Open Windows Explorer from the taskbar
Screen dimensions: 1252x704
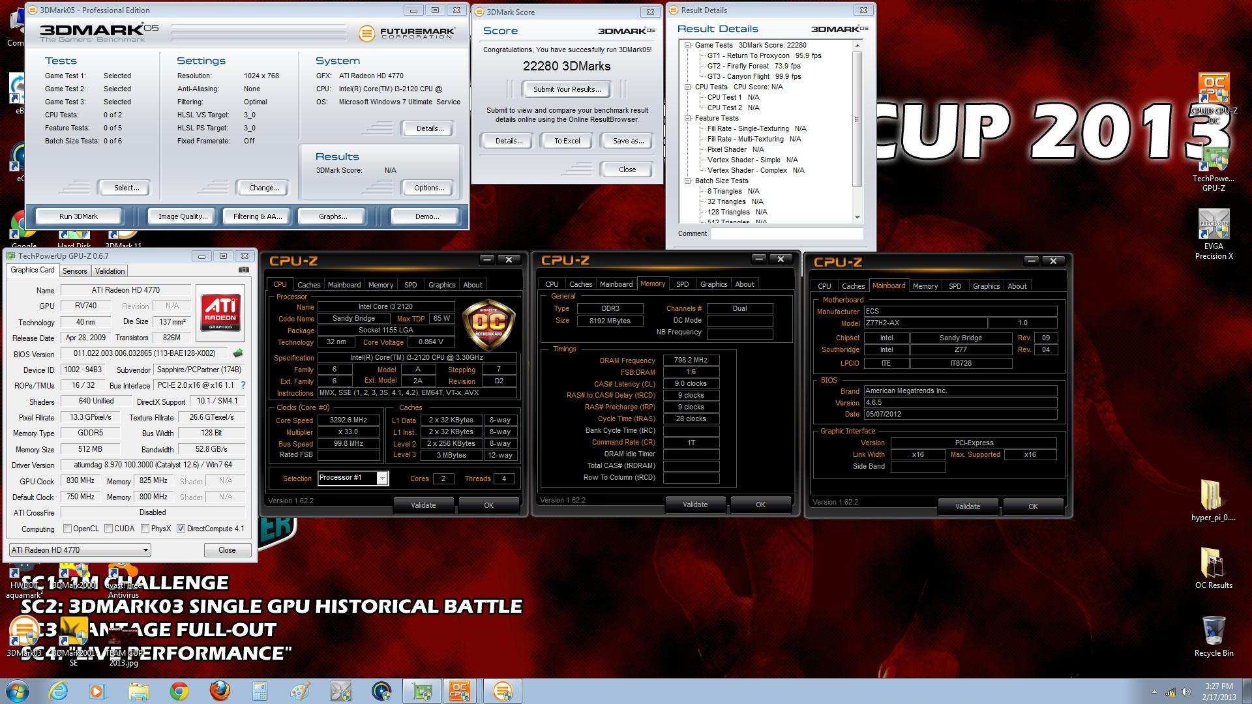pos(139,691)
